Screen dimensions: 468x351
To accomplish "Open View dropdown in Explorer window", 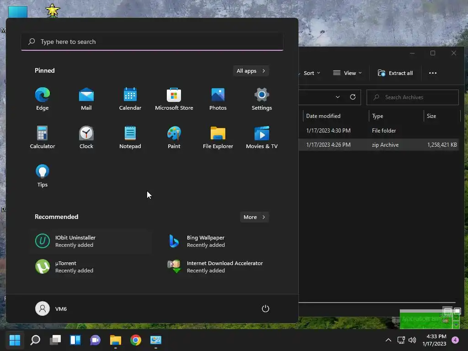I will 347,73.
